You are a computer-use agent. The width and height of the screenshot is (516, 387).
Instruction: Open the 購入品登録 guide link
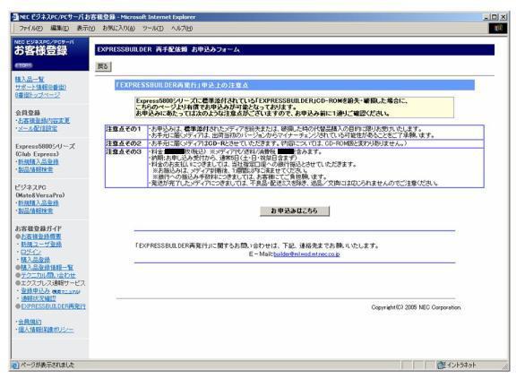35,260
